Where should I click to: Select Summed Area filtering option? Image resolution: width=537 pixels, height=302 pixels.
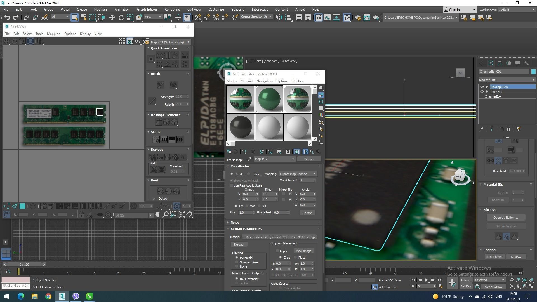pos(237,262)
